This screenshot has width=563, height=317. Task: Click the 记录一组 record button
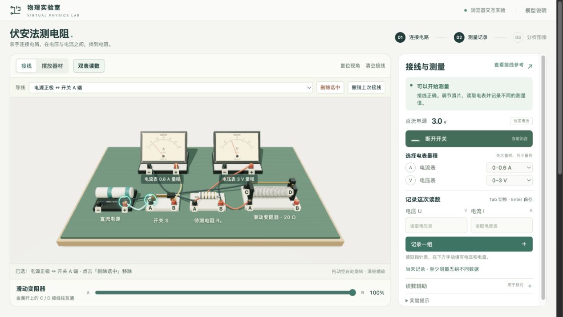pyautogui.click(x=469, y=244)
